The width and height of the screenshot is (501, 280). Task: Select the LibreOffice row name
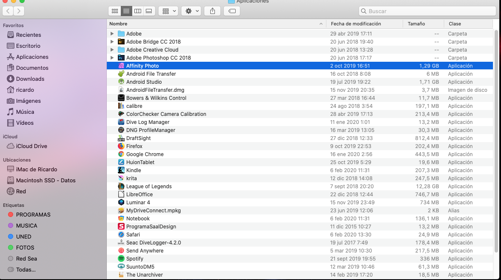pos(139,195)
